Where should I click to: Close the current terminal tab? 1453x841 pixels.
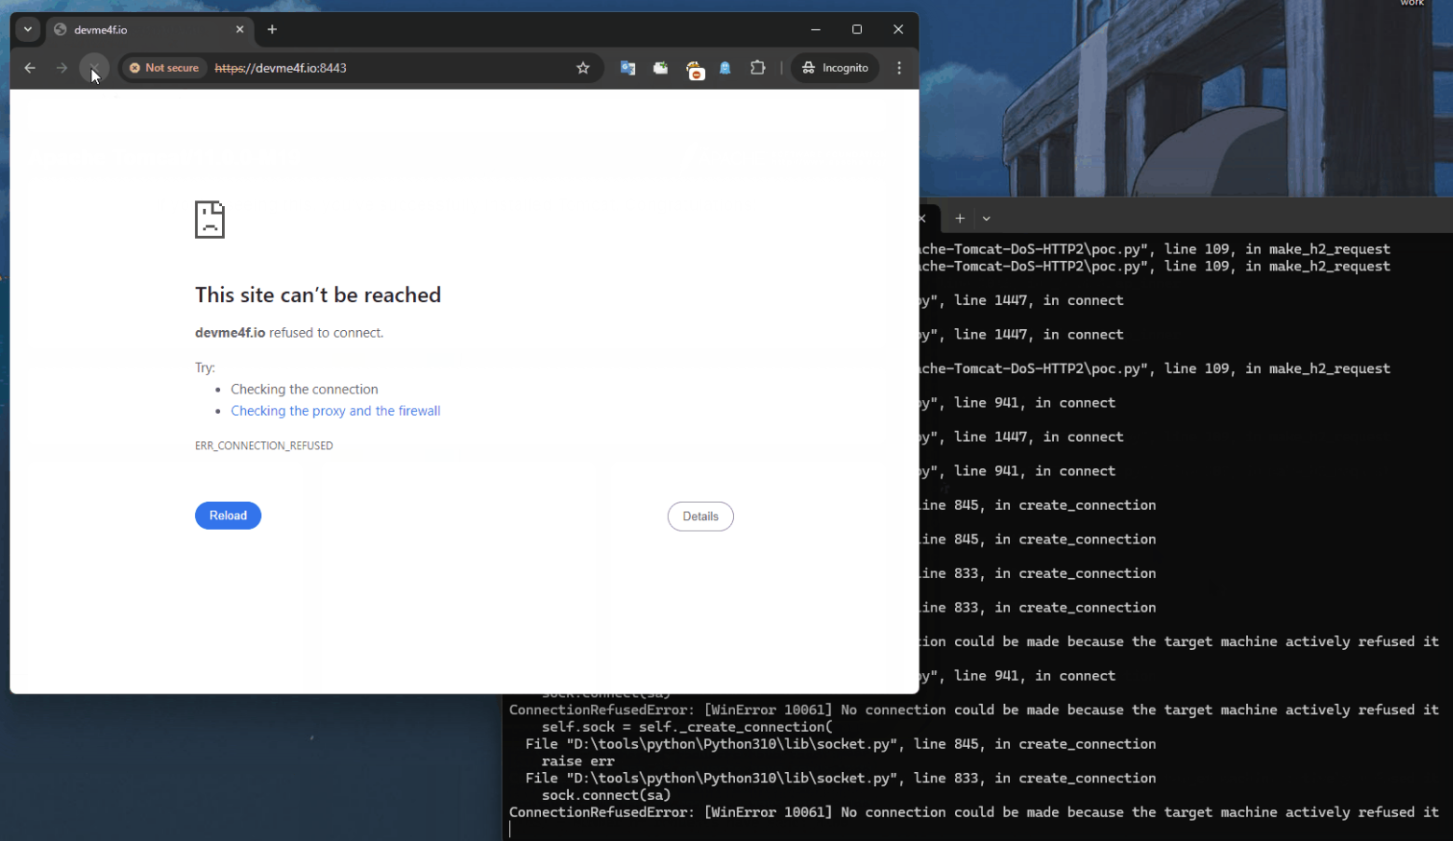click(x=923, y=218)
